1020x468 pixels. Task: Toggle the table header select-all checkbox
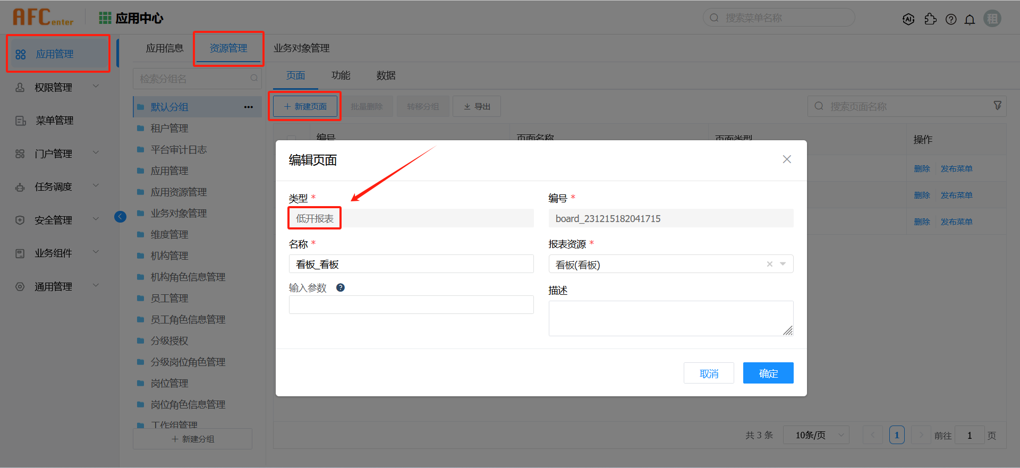coord(291,138)
